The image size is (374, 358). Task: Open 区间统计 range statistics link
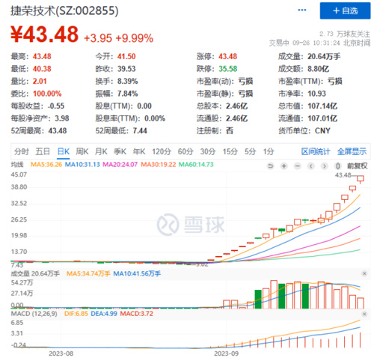(x=316, y=151)
